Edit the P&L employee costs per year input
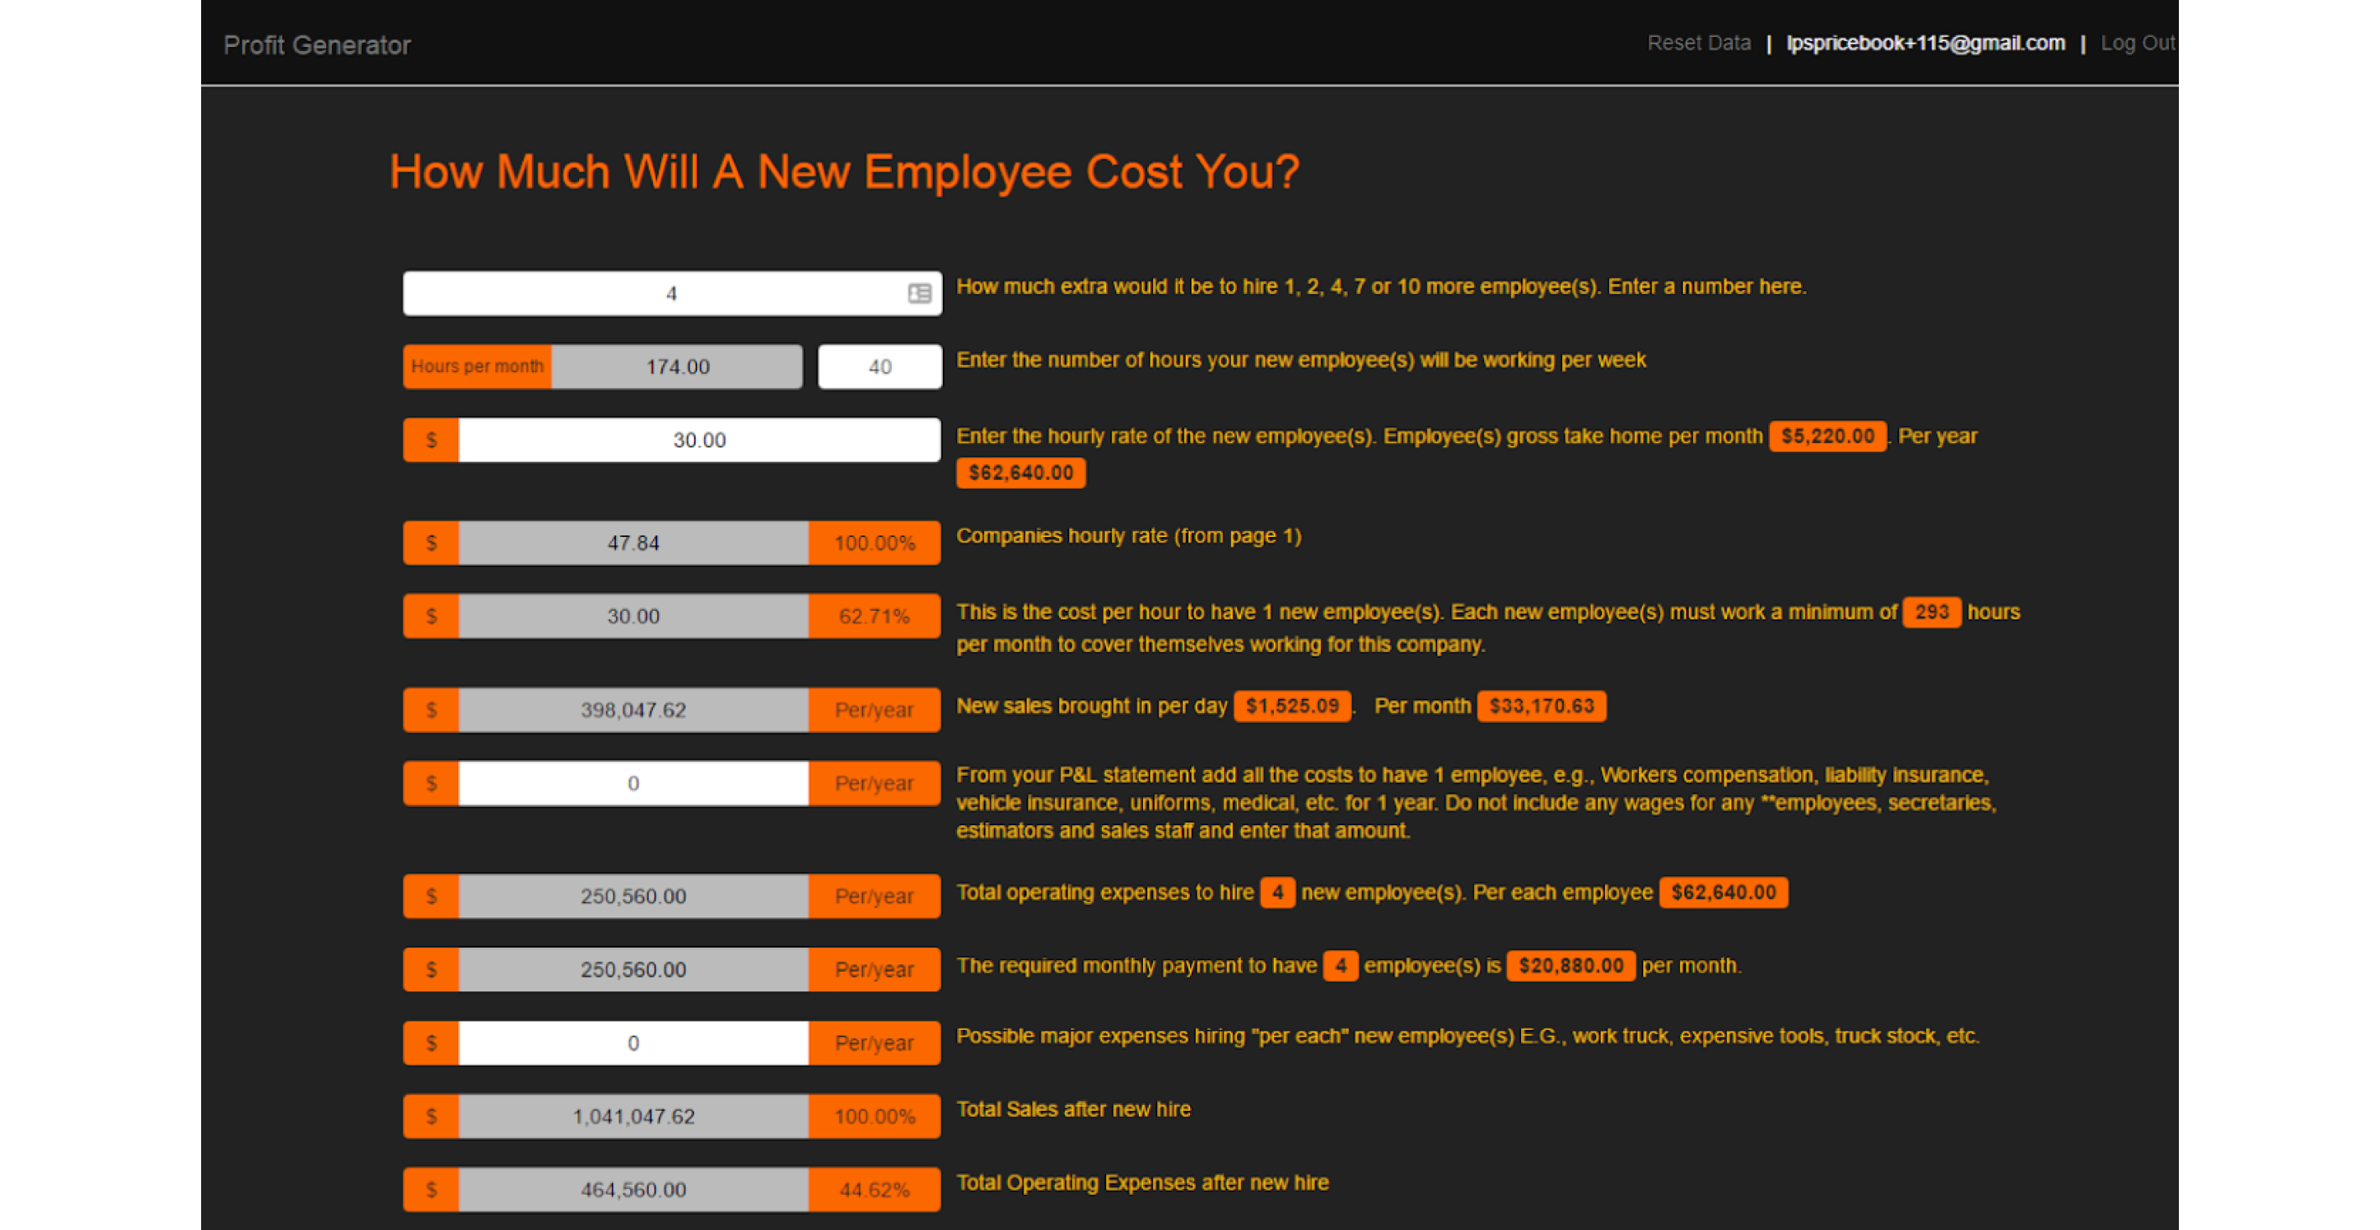This screenshot has width=2380, height=1230. (633, 783)
